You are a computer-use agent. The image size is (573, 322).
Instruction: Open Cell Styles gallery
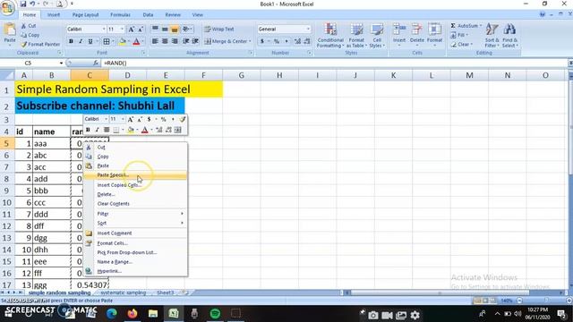coord(376,36)
